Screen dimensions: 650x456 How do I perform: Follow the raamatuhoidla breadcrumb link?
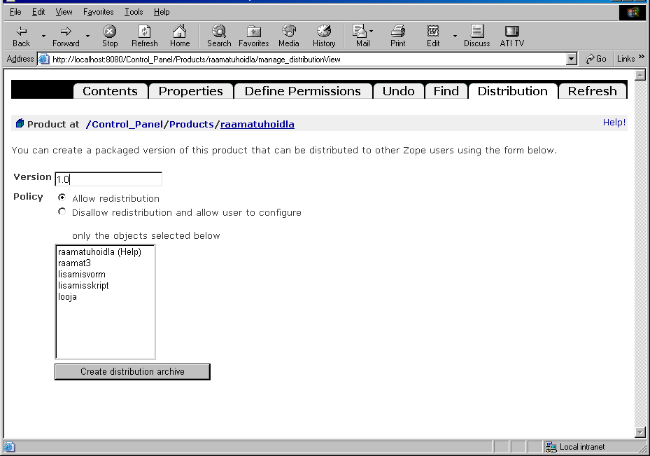[x=257, y=124]
